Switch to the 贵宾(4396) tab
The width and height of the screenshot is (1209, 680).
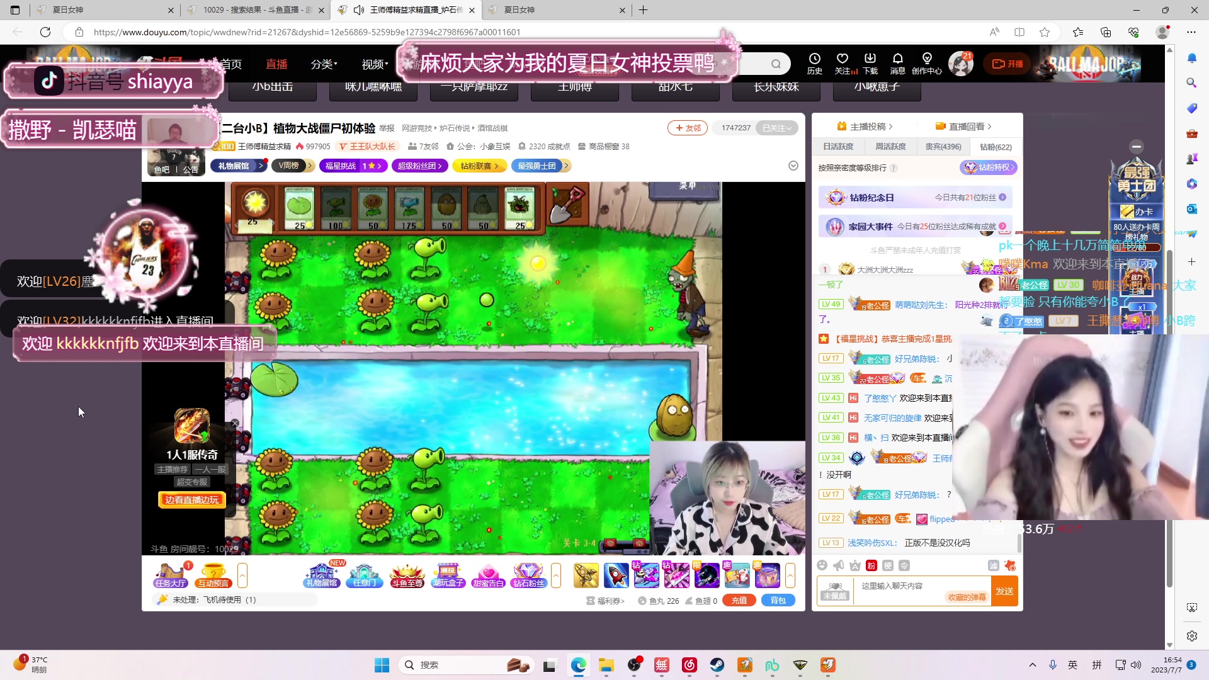(943, 147)
